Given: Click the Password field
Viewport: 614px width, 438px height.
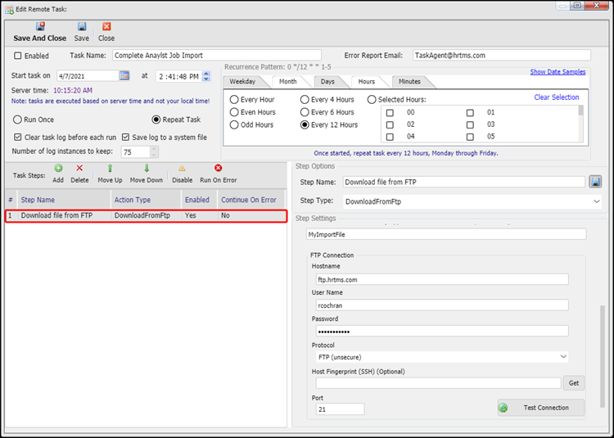Looking at the screenshot, I should pos(442,331).
